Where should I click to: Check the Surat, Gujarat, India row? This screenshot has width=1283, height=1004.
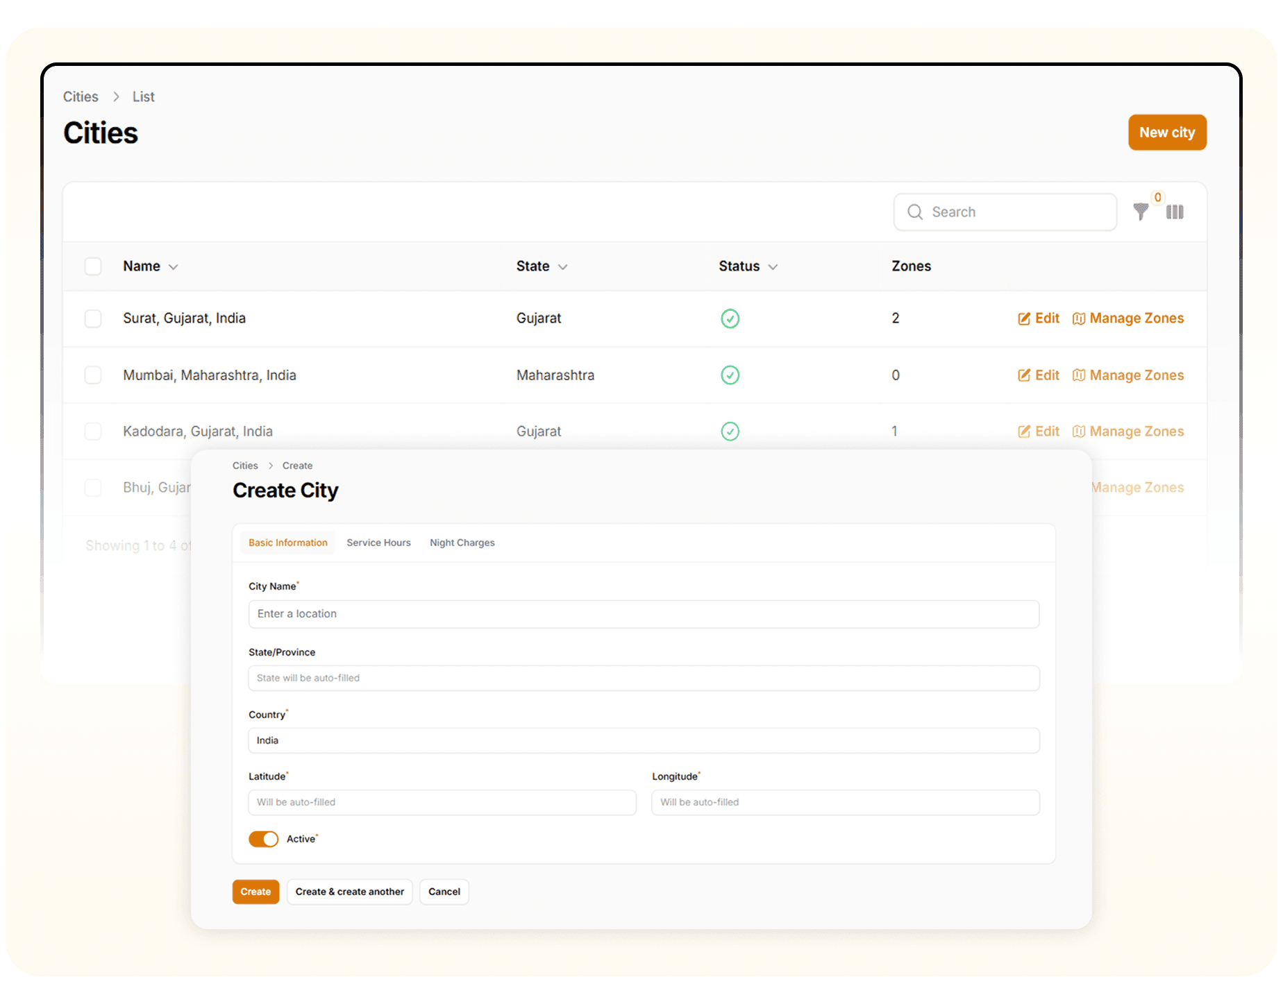[x=93, y=318]
